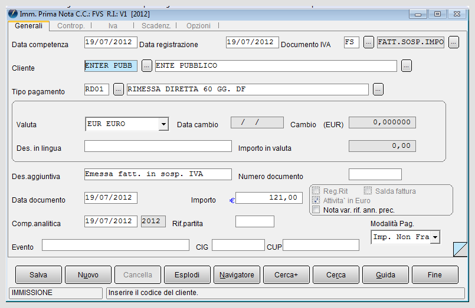This screenshot has width=475, height=308.
Task: Minimize the Imm. Prima Nota window
Action: coord(418,14)
